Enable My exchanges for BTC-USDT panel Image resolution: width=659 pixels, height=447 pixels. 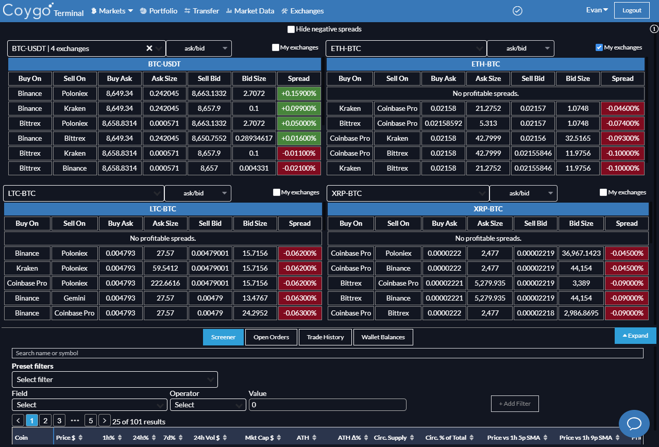[276, 48]
